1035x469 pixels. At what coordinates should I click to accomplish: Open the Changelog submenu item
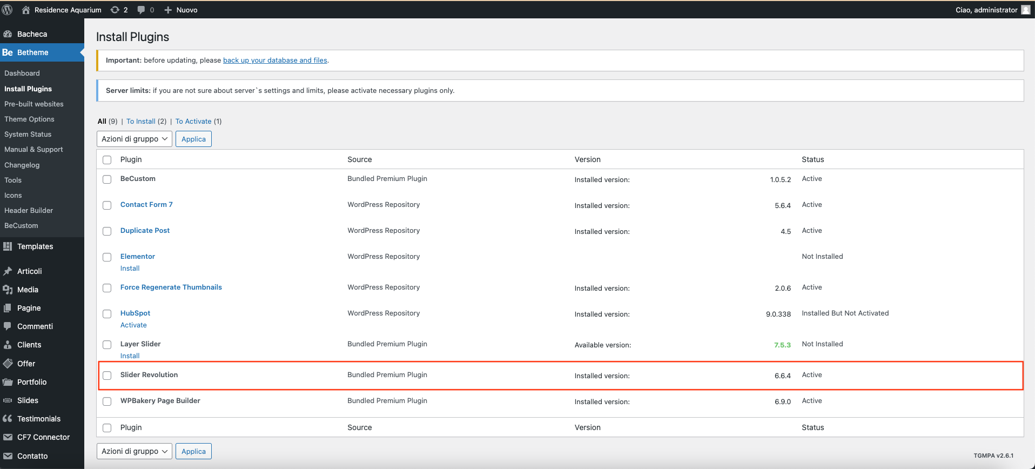[x=22, y=165]
